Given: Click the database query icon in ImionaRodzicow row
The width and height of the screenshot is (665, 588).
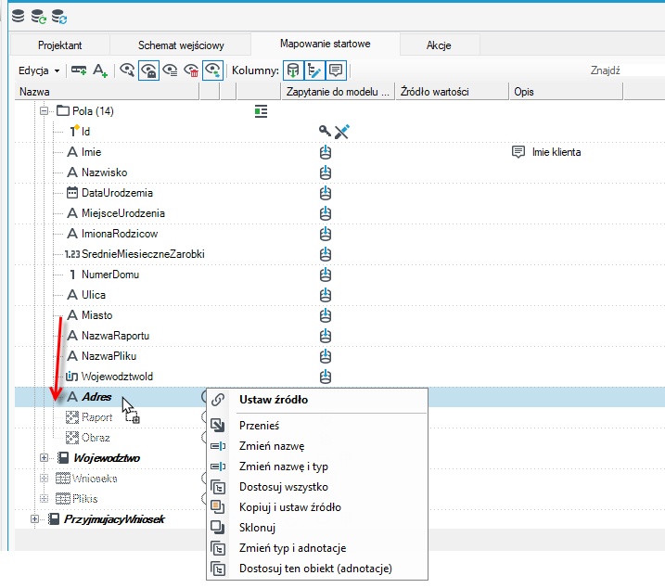Looking at the screenshot, I should (326, 234).
